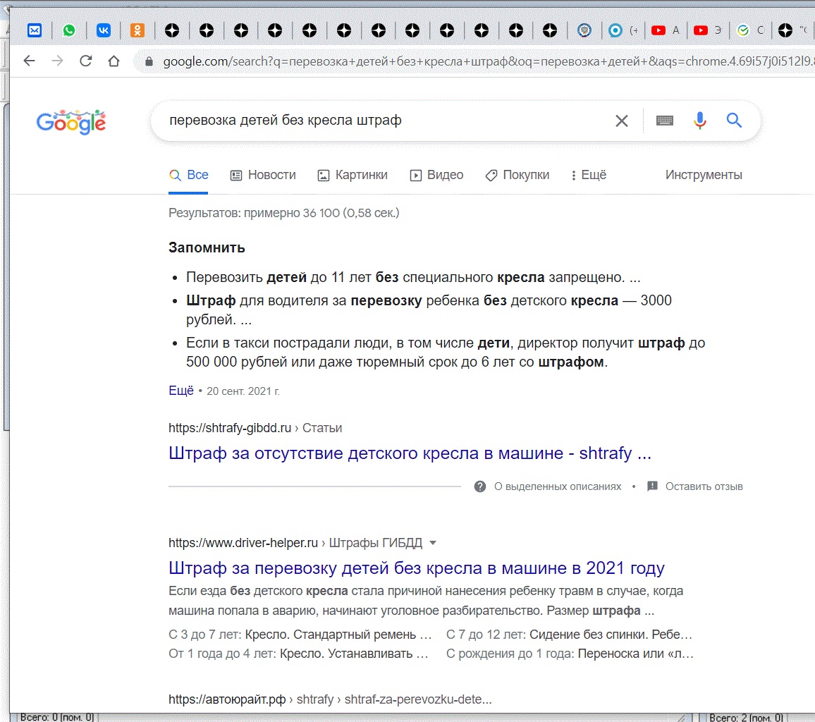
Task: Click the 'Результатов: примерно 36 100' text
Action: pos(284,213)
